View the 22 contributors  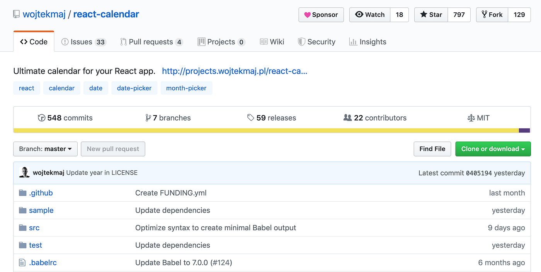pos(375,118)
